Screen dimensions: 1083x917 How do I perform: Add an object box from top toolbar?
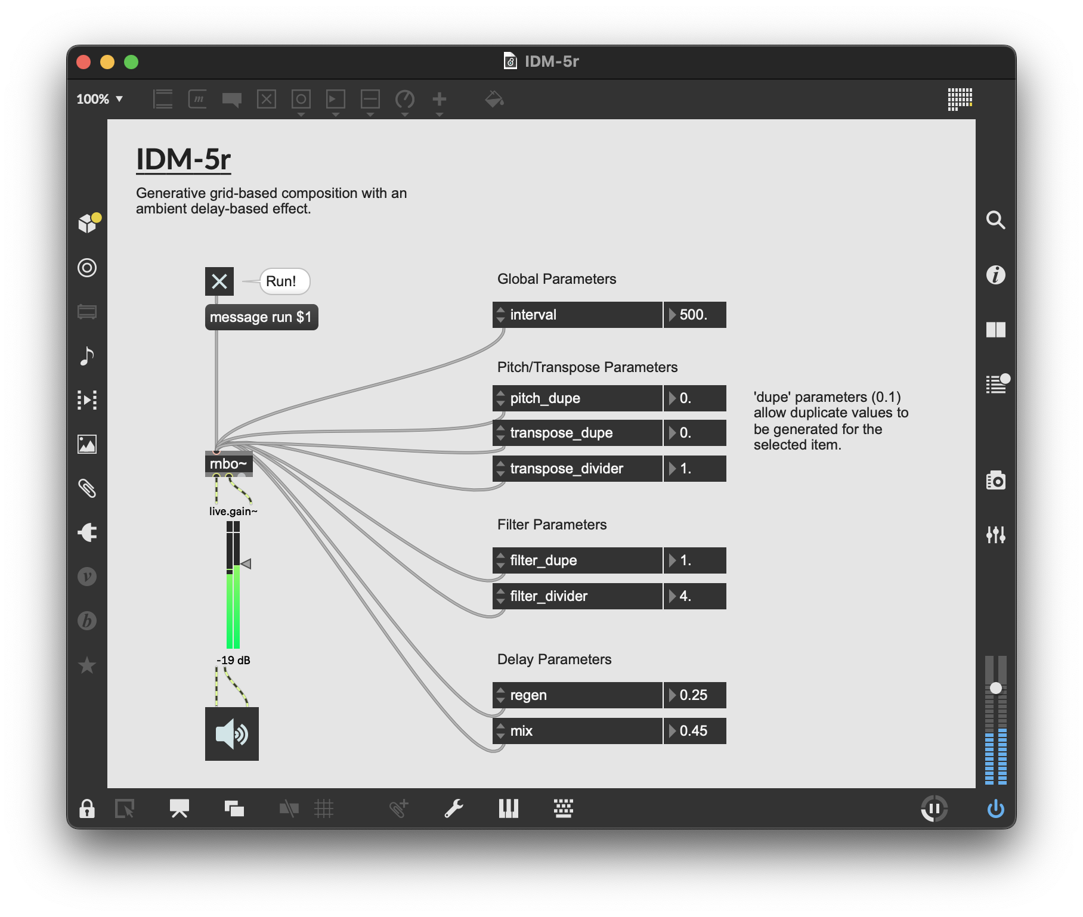point(163,99)
